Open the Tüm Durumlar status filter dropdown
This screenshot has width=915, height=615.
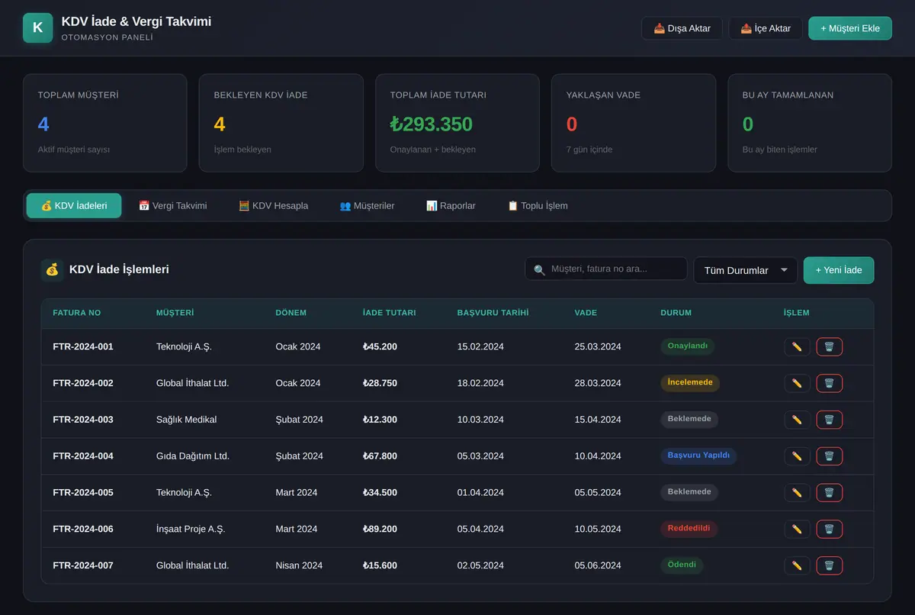pos(745,270)
